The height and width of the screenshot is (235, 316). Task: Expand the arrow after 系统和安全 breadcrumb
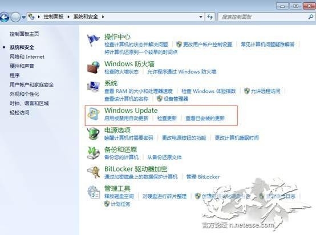point(103,17)
